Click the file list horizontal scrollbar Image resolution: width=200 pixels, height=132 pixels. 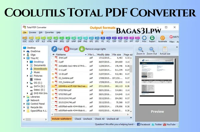coord(76,114)
